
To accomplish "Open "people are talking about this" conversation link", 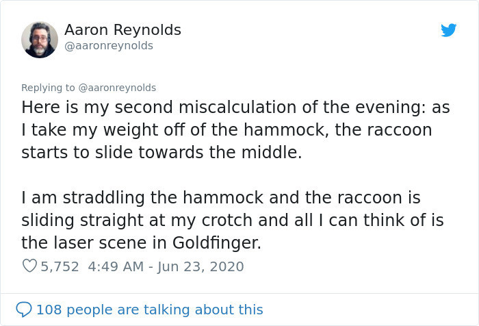I will [165, 310].
